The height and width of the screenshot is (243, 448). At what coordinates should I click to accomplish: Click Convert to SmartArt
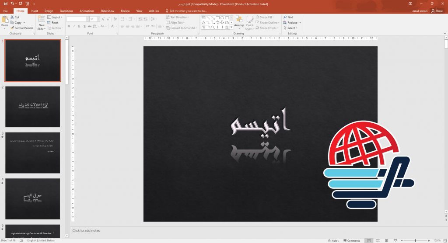pos(181,28)
